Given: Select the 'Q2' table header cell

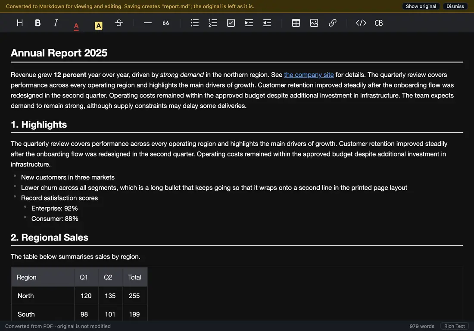Looking at the screenshot, I should [x=111, y=277].
